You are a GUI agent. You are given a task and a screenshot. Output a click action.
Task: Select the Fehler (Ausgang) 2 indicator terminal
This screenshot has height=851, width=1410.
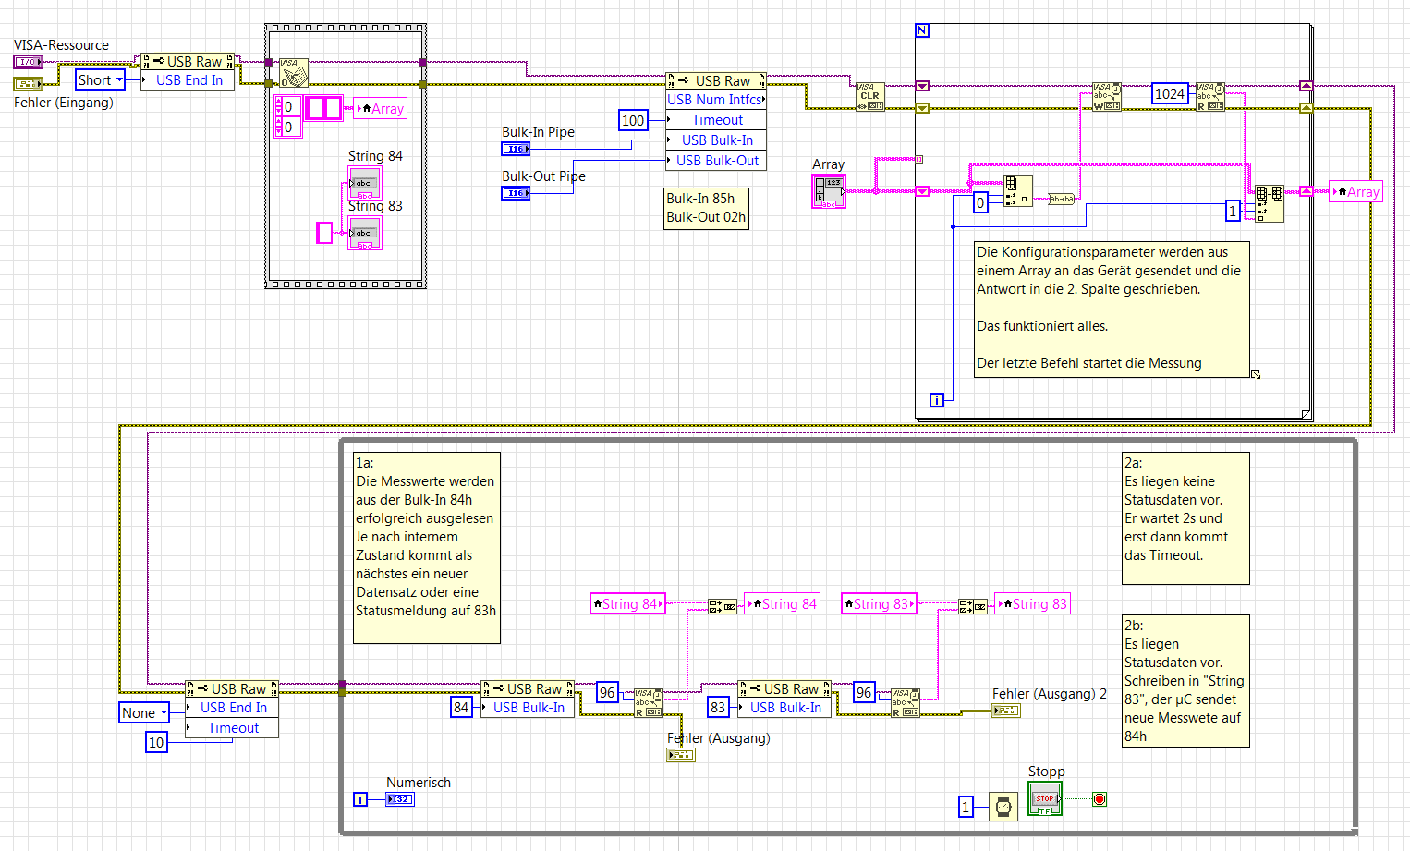[x=1006, y=711]
